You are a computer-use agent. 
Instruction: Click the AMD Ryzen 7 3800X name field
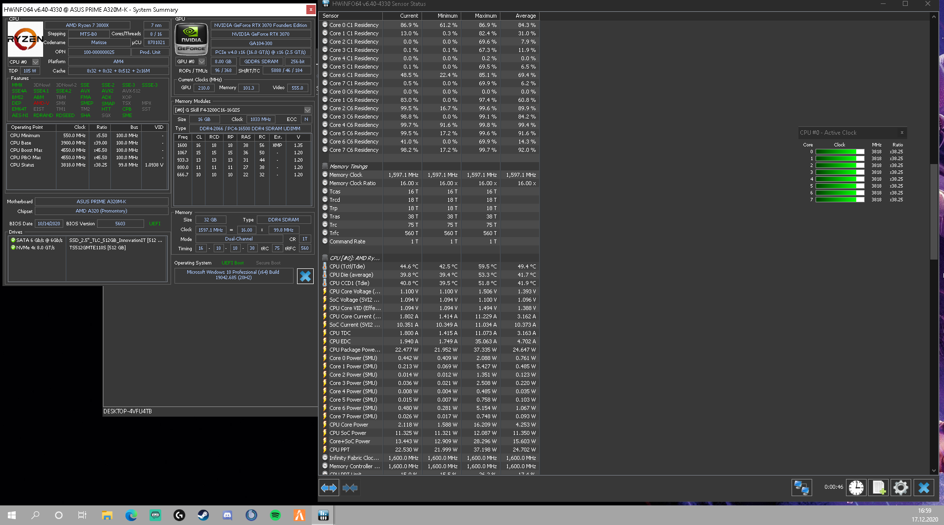[x=87, y=25]
